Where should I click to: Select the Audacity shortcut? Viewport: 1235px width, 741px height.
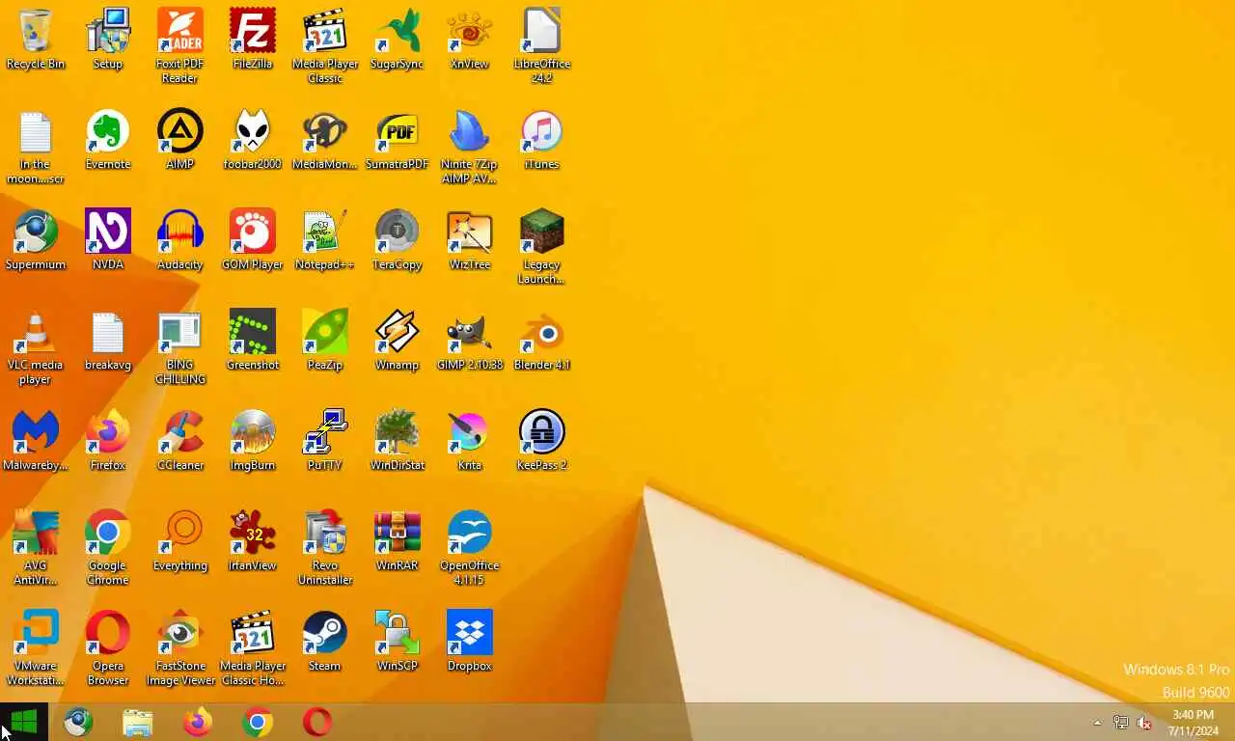pos(180,232)
